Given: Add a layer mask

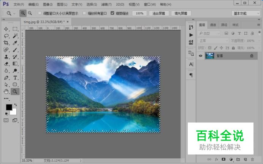Looking at the screenshot, I should point(223,159).
